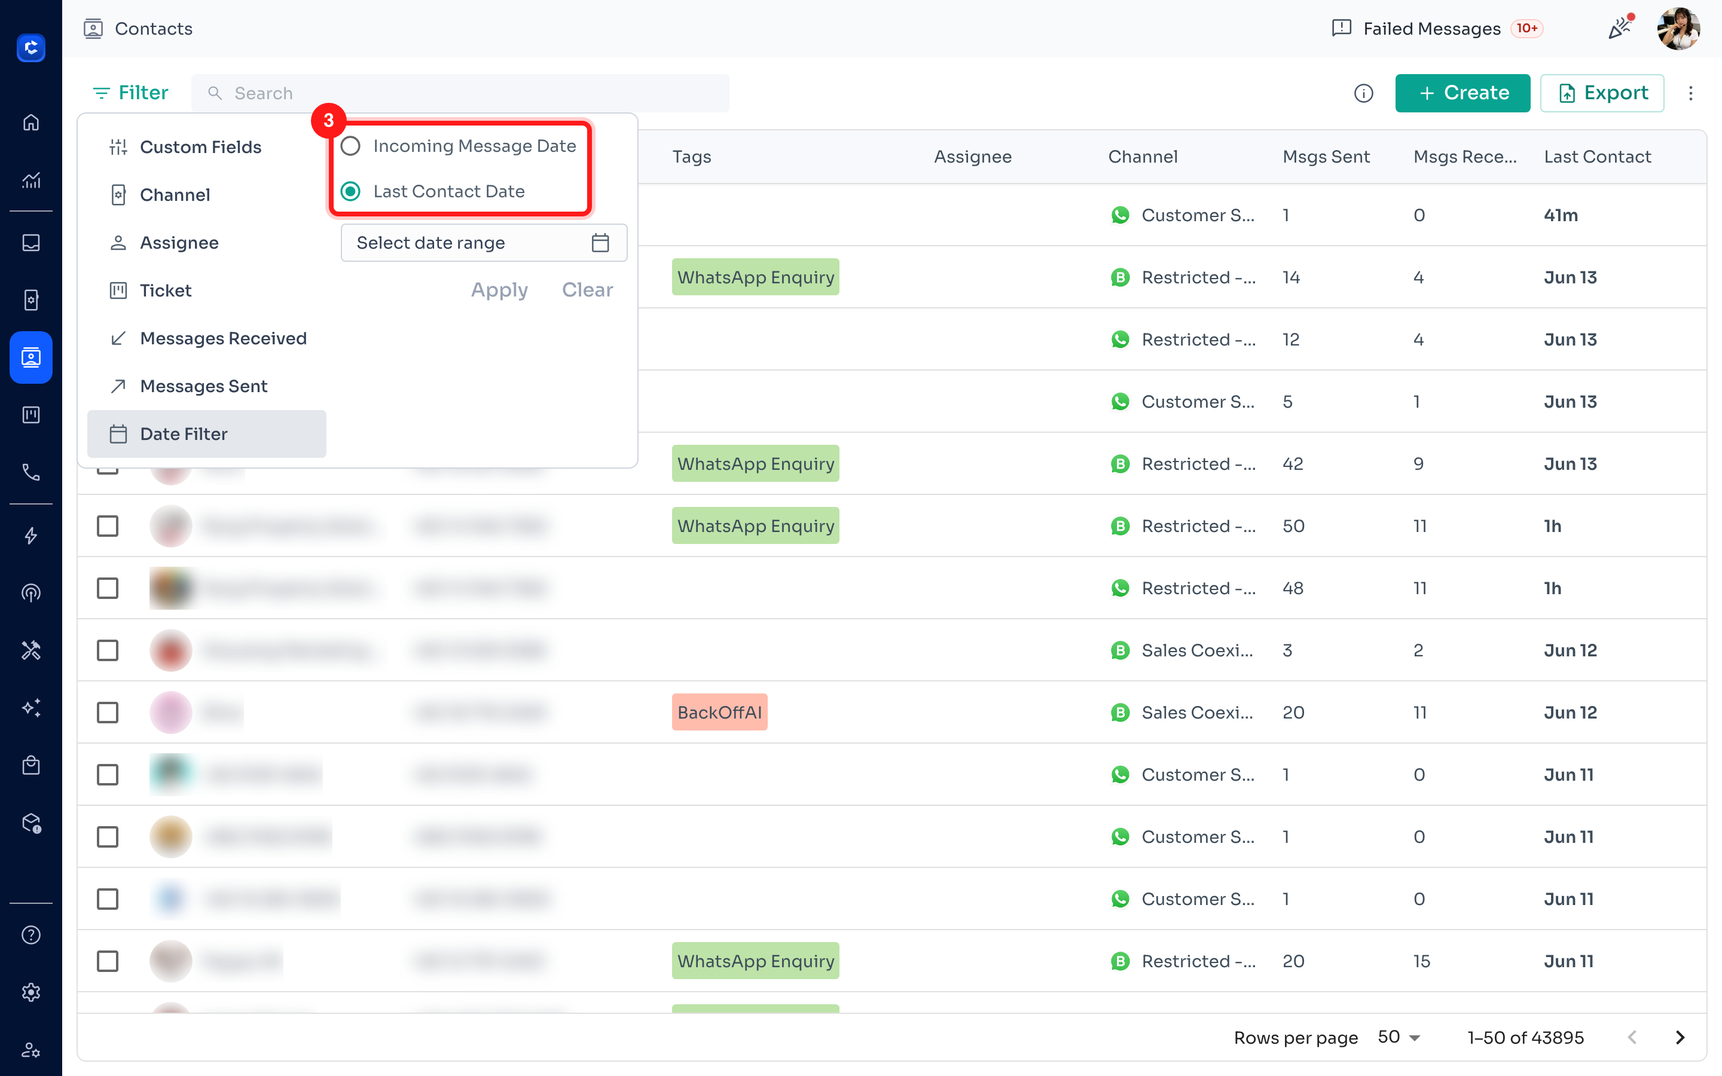Click Clear in the date filter

tap(587, 290)
